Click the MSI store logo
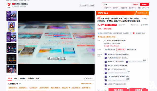 point(9,5)
